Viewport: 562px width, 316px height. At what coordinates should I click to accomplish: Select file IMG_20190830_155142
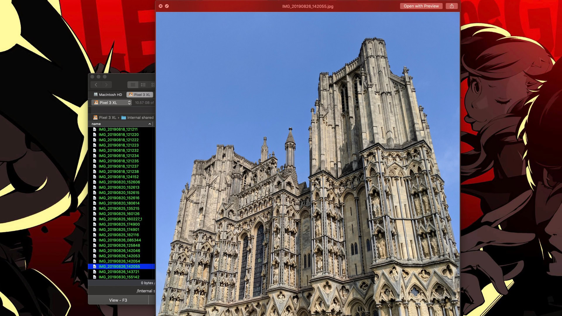coord(119,277)
